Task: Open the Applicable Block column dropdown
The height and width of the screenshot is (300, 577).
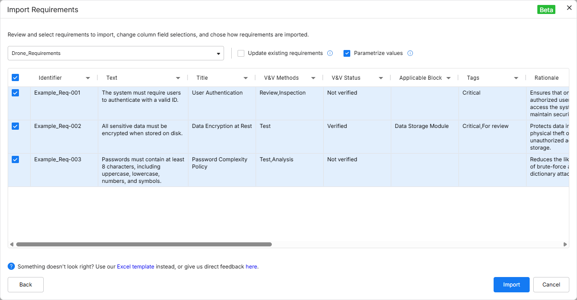Action: click(449, 78)
